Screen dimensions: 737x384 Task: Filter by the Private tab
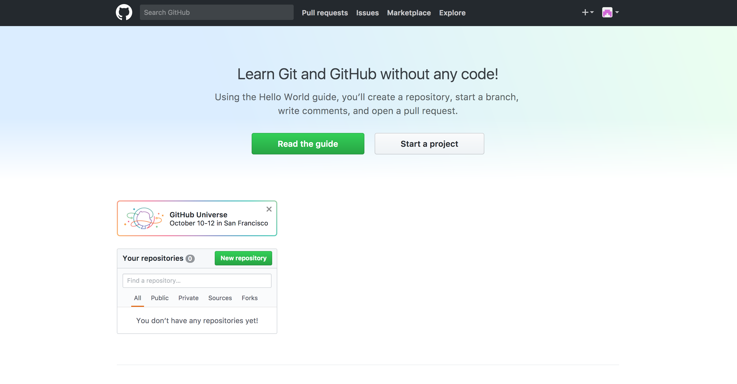[x=188, y=298]
